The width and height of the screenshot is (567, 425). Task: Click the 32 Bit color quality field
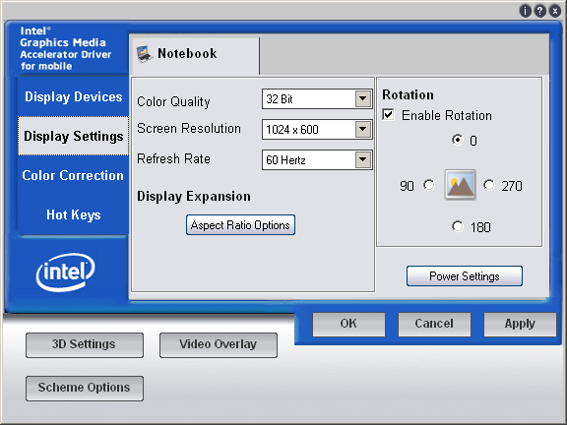pyautogui.click(x=317, y=98)
